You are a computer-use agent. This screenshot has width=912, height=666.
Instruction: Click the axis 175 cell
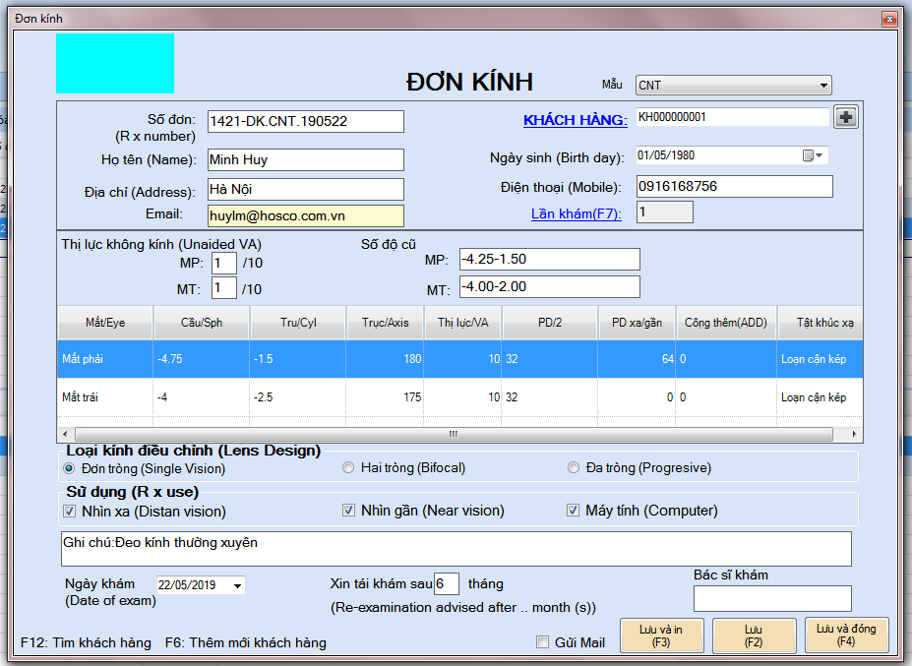pos(385,397)
